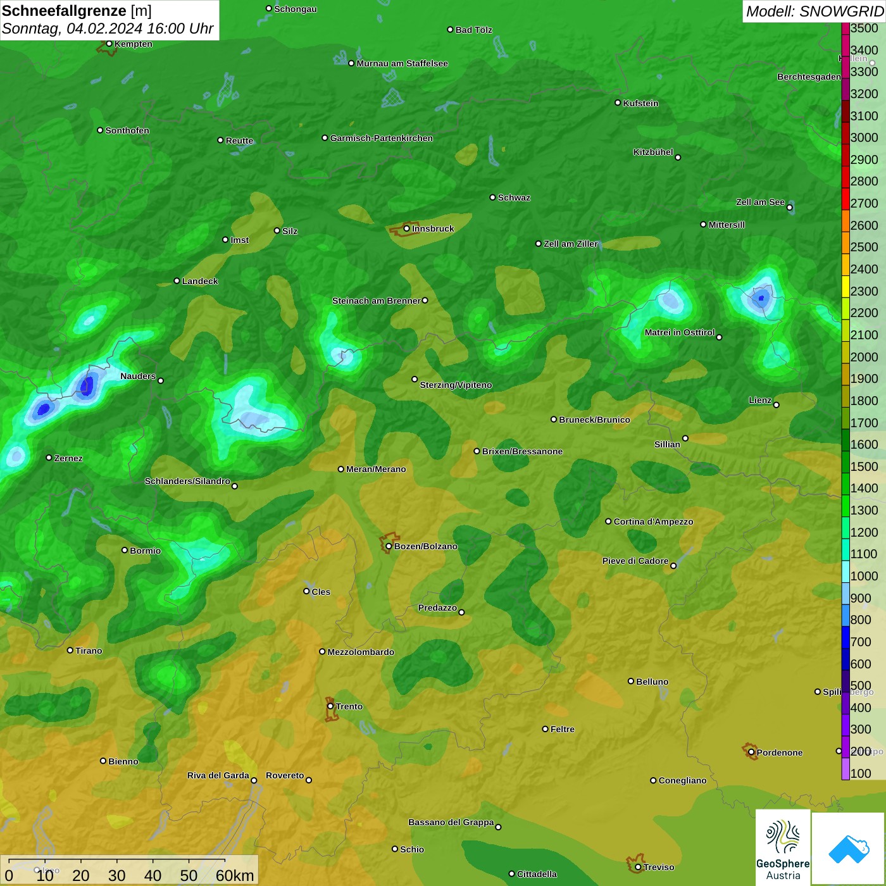
Task: Click the 'Schneefallgrenze [m]' title
Action: coord(77,11)
